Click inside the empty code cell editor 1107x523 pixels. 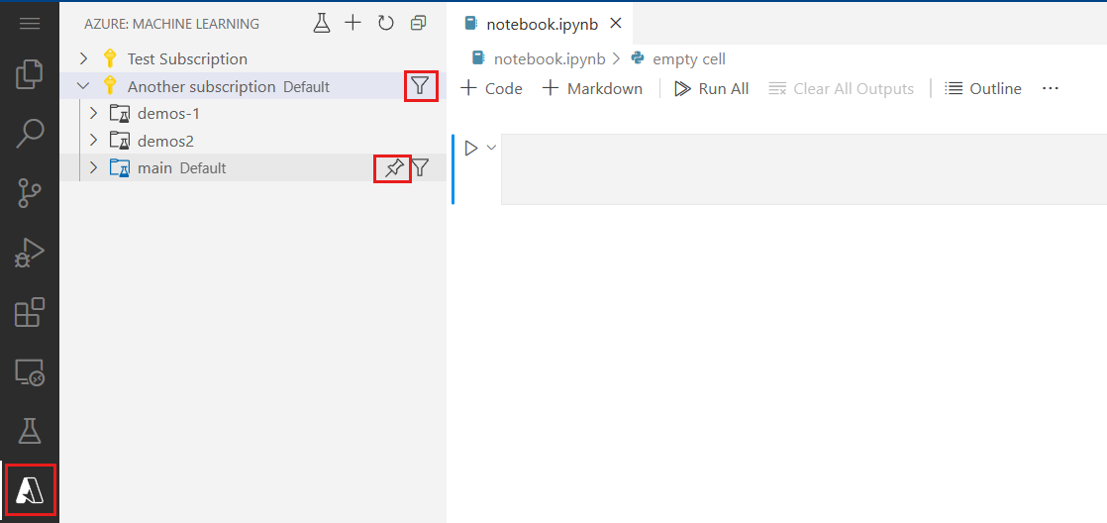pos(803,169)
